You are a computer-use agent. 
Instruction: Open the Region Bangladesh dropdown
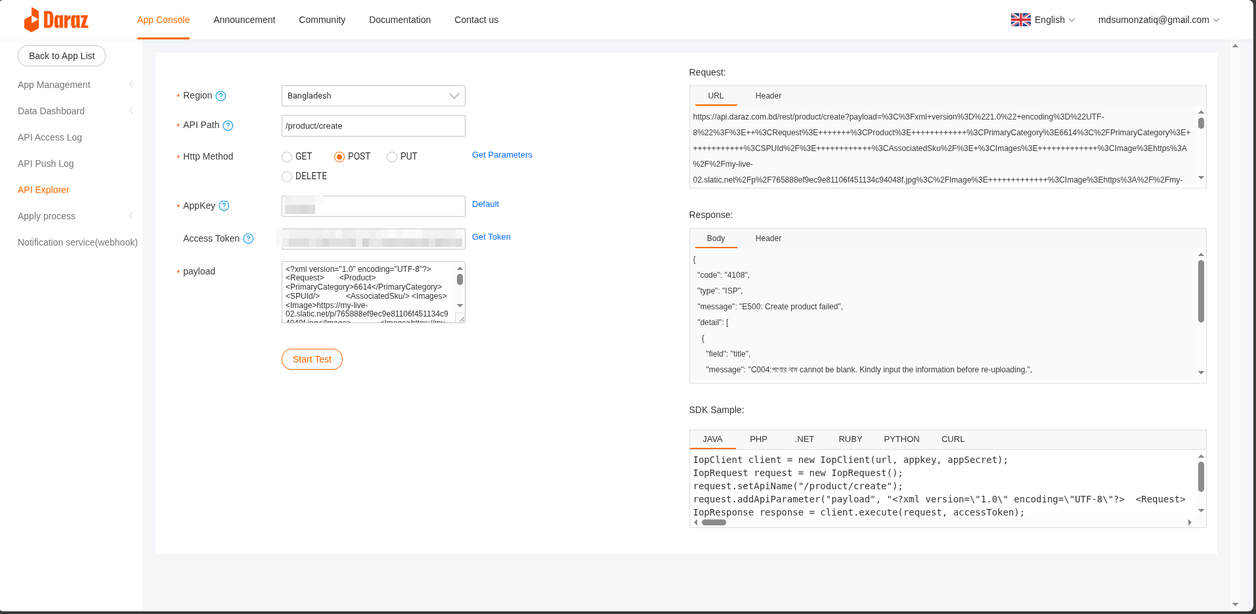coord(373,96)
